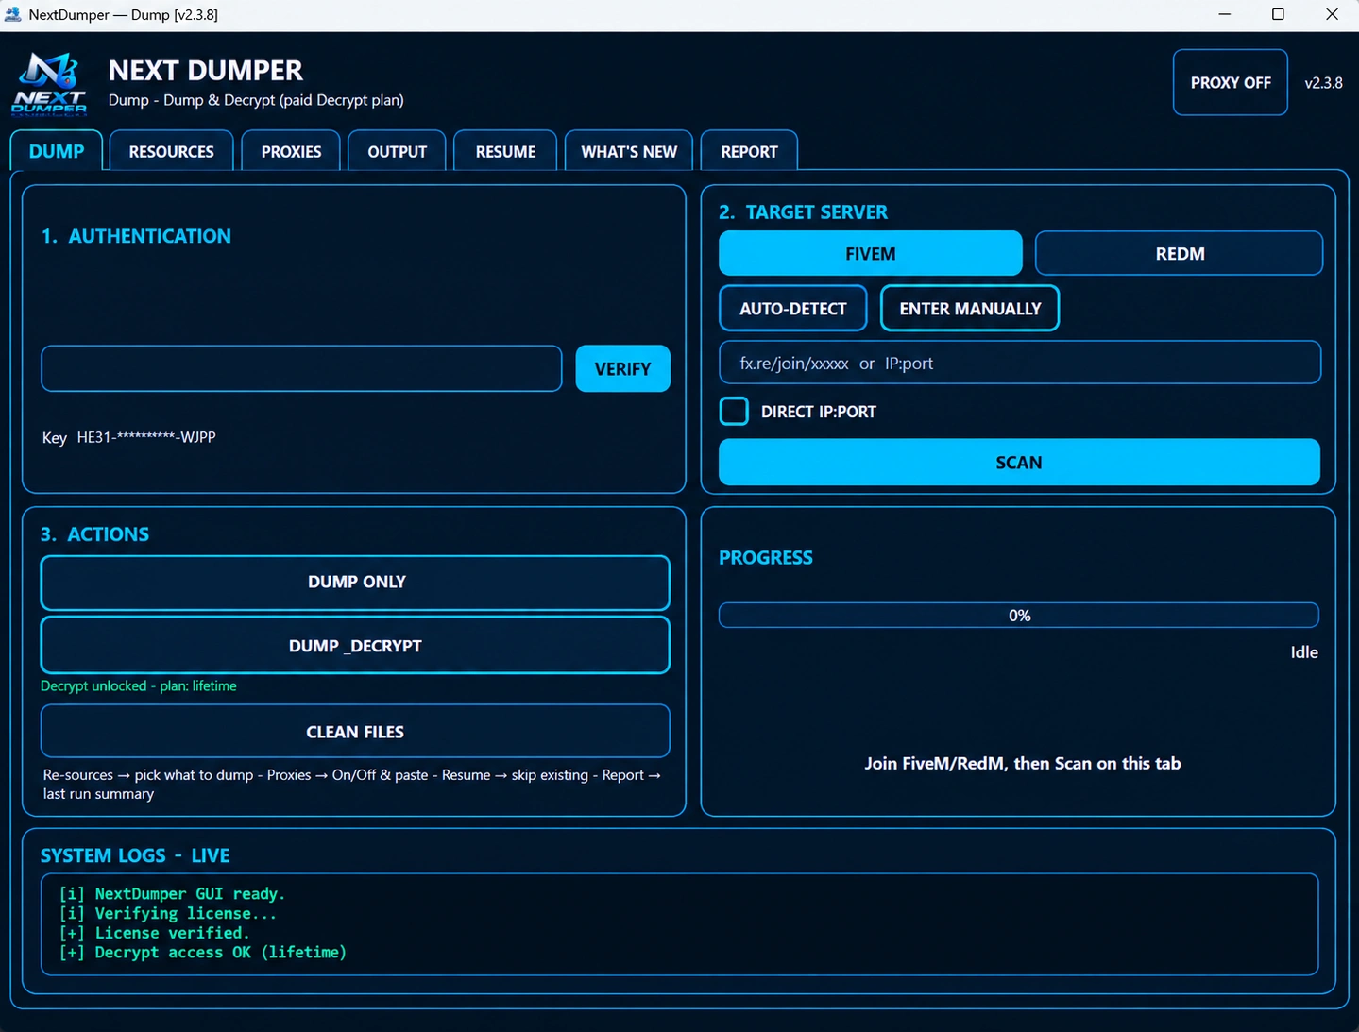The image size is (1359, 1032).
Task: Toggle the PROXY OFF button
Action: pos(1230,82)
